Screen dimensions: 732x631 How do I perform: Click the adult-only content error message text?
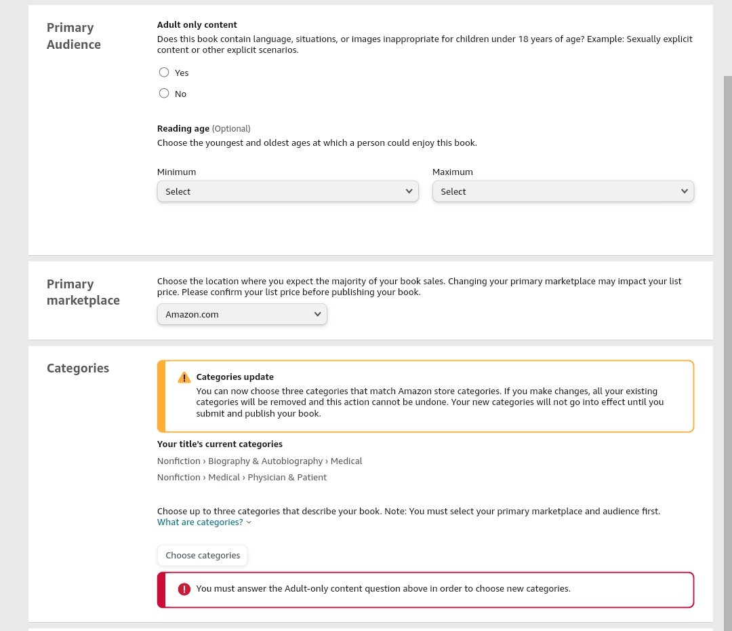[383, 589]
